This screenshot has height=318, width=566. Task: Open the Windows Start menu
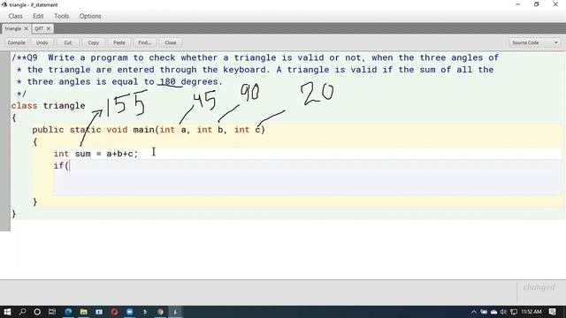pos(7,312)
